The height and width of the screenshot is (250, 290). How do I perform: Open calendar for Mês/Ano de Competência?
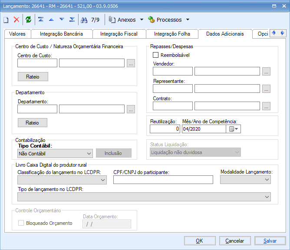[x=233, y=129]
